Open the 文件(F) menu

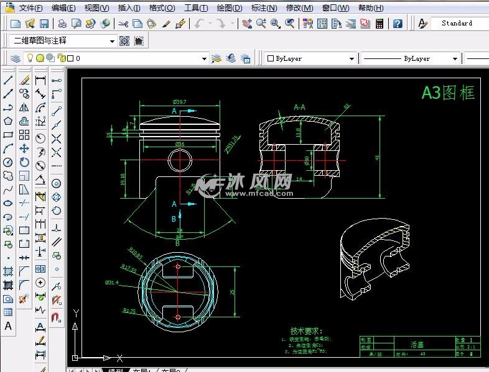30,8
